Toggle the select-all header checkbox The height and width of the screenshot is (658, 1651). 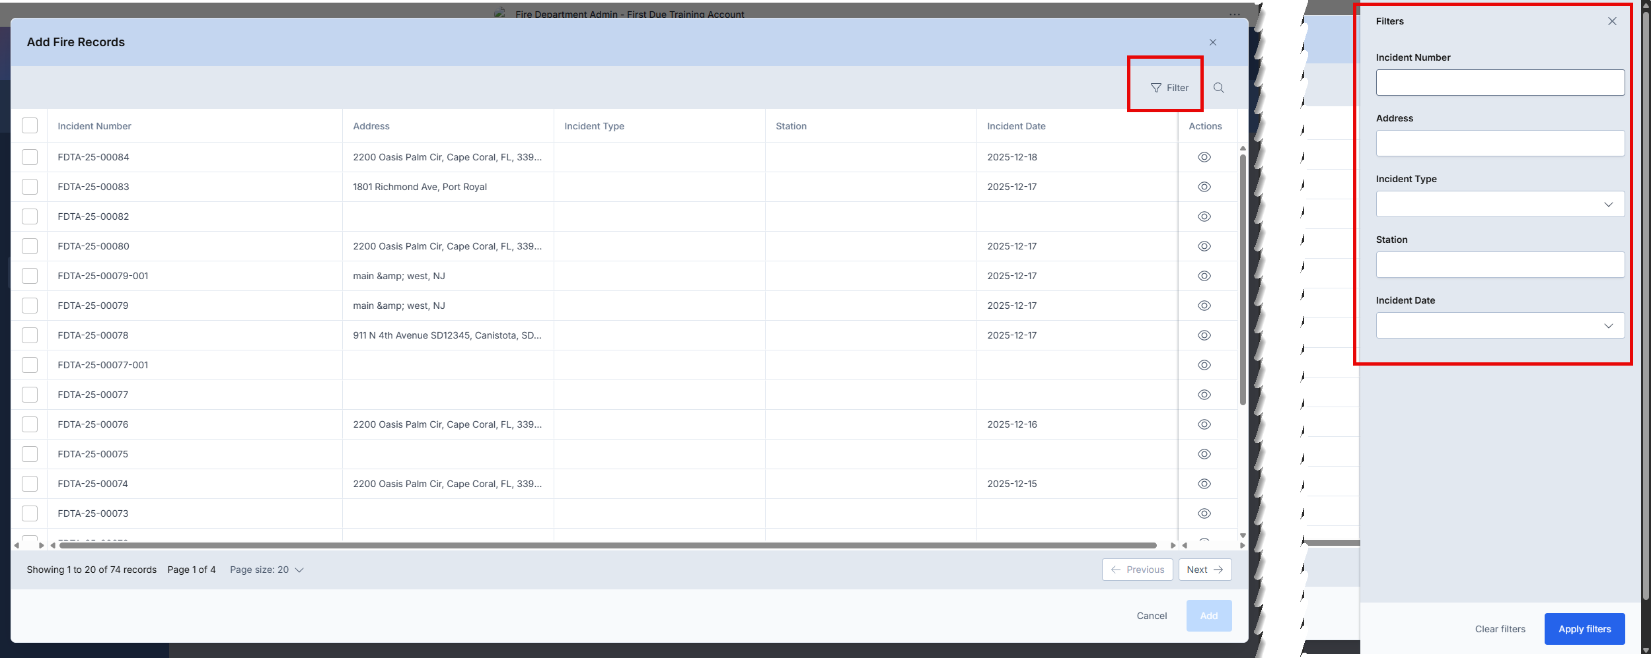point(30,125)
